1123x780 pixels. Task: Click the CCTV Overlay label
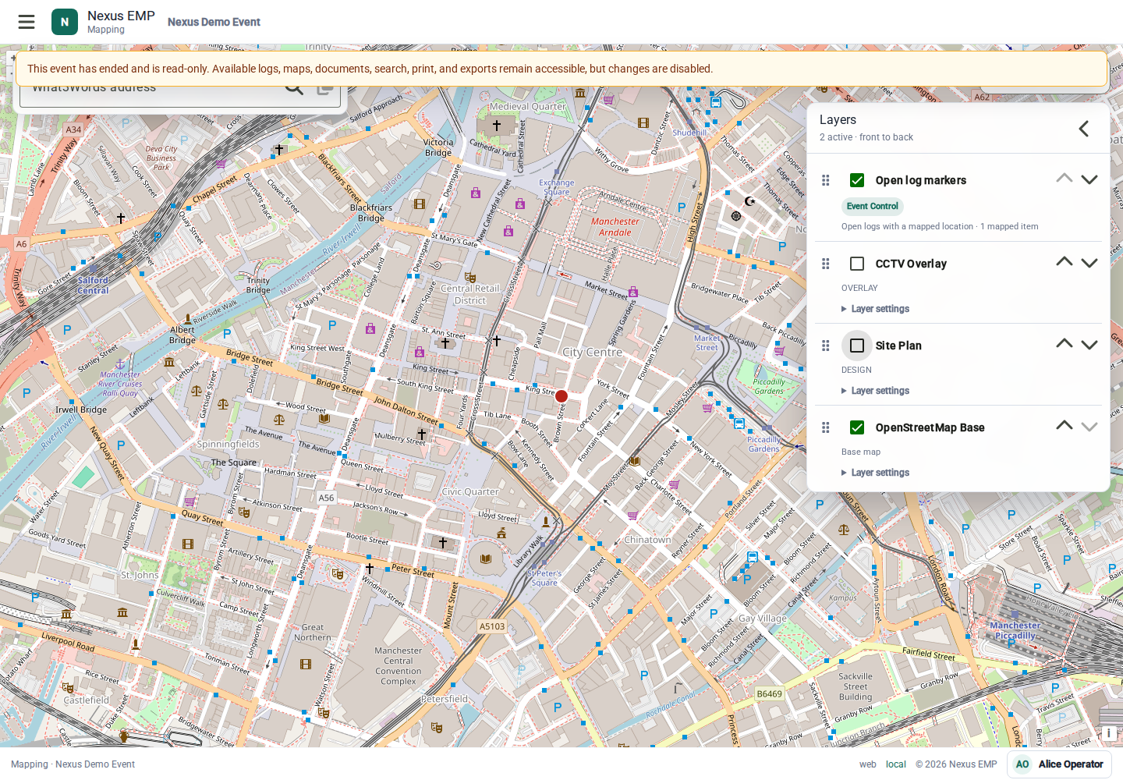pyautogui.click(x=911, y=264)
